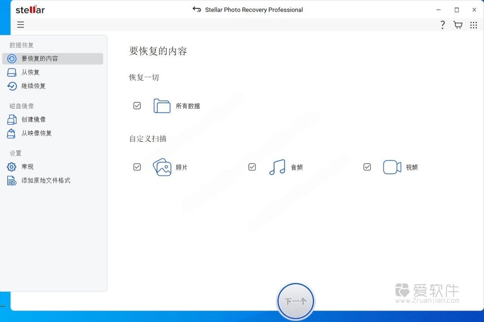Uncheck the 所有数据 checkbox
The height and width of the screenshot is (322, 484).
(x=137, y=106)
